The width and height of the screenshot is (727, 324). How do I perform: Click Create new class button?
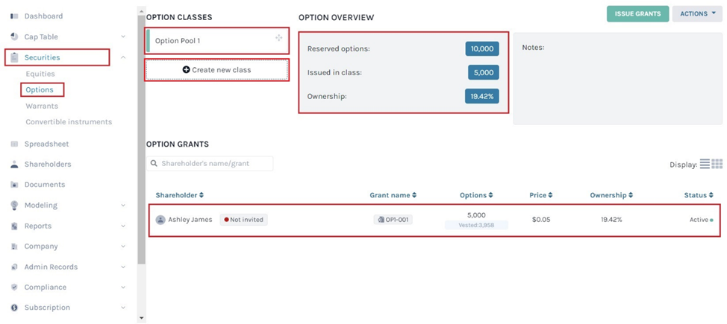click(217, 70)
